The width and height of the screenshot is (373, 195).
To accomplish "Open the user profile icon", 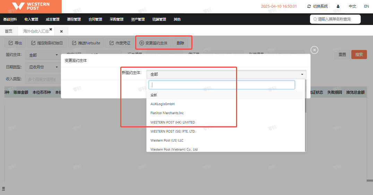I will coord(338,7).
